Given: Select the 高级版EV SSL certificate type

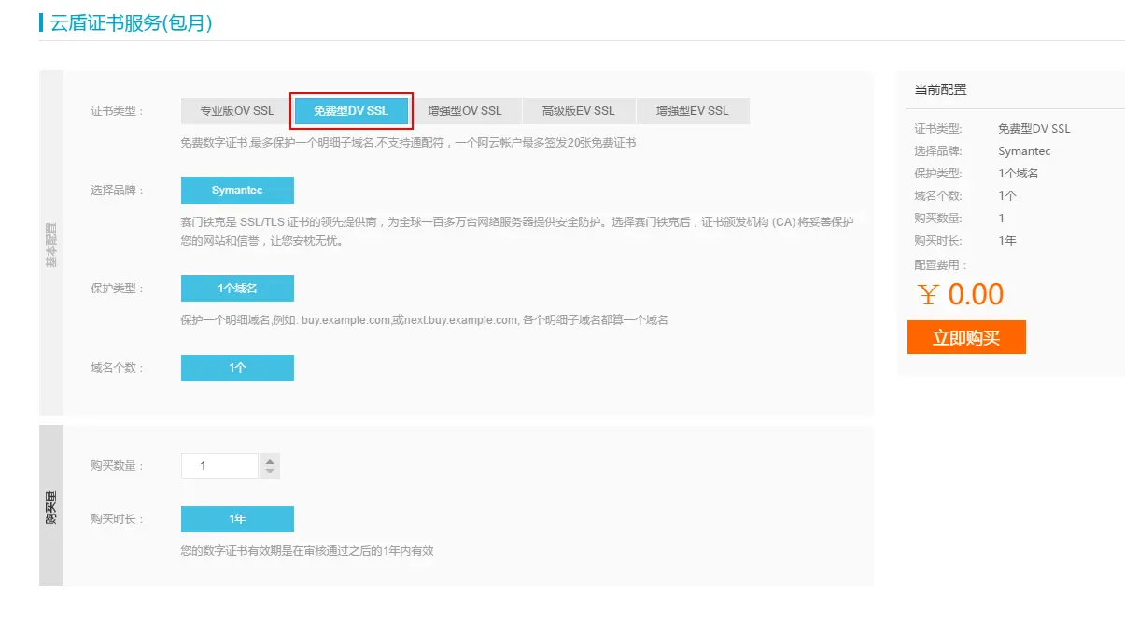Looking at the screenshot, I should (x=579, y=111).
